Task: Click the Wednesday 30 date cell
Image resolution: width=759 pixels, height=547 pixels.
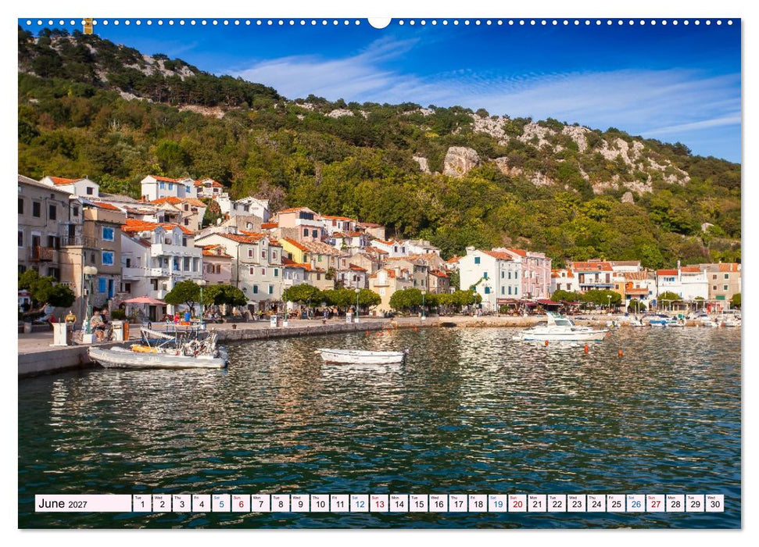Action: click(x=715, y=503)
